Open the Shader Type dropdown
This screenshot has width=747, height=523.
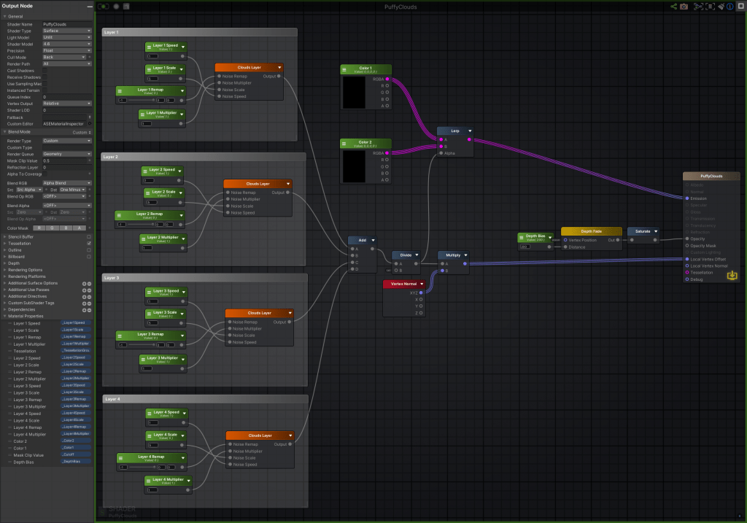coord(67,31)
